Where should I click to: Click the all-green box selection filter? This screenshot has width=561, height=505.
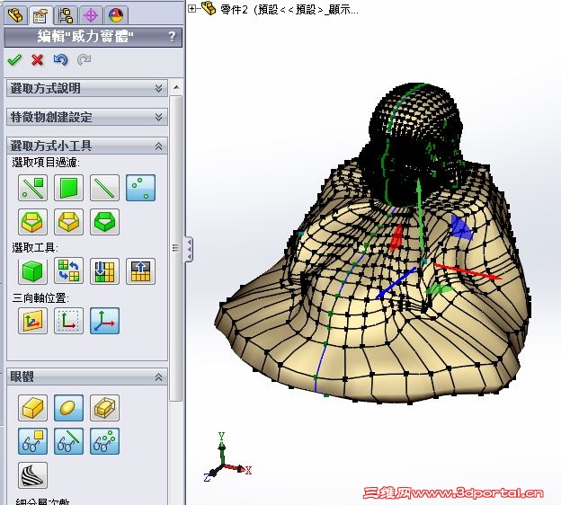click(x=104, y=222)
